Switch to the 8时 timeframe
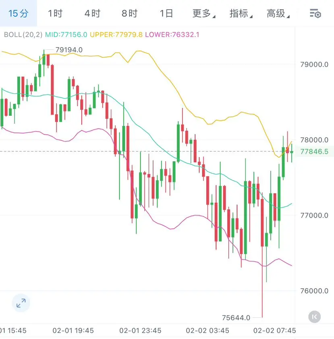The image size is (334, 339). [129, 13]
